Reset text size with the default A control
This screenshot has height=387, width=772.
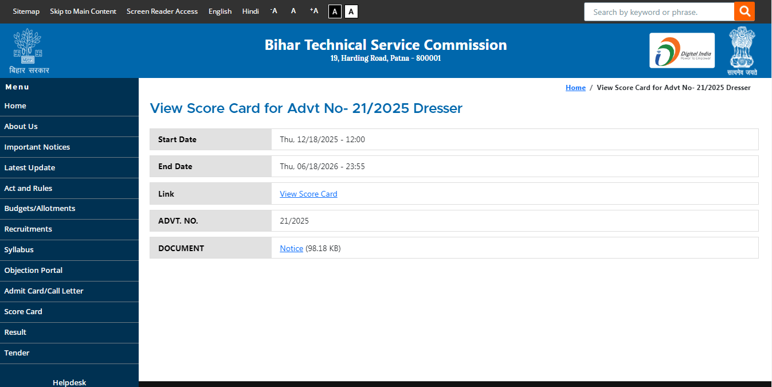[x=293, y=11]
